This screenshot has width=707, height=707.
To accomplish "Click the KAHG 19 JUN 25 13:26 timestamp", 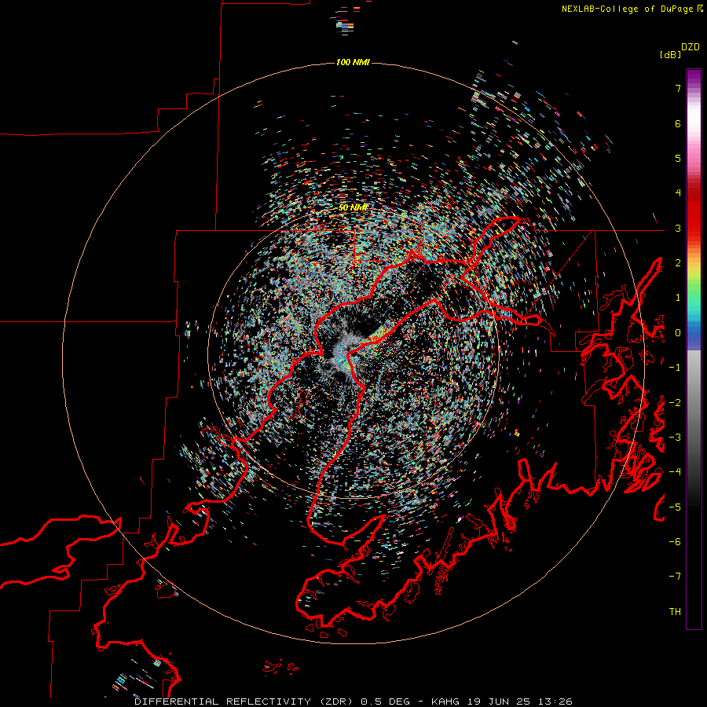I will (502, 702).
